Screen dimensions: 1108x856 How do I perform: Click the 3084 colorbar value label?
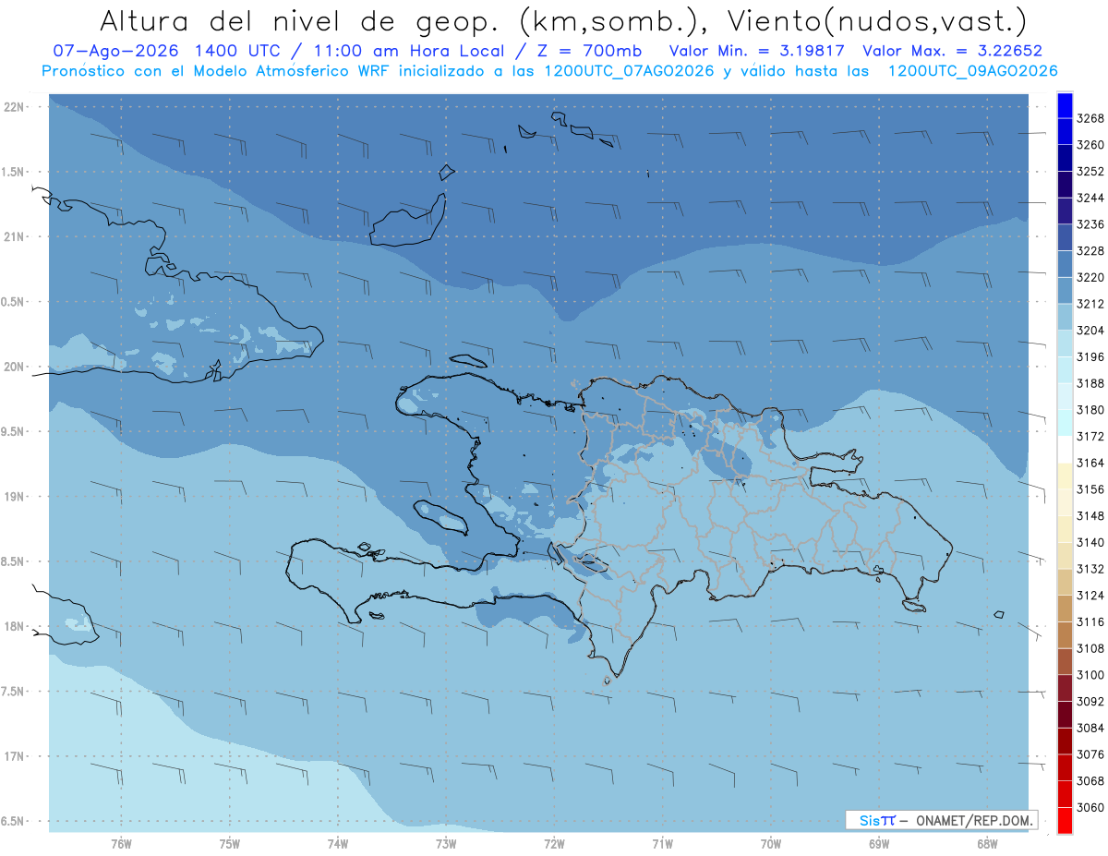pyautogui.click(x=1090, y=728)
